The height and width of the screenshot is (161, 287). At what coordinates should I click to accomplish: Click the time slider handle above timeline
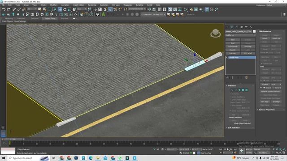[x=13, y=139]
